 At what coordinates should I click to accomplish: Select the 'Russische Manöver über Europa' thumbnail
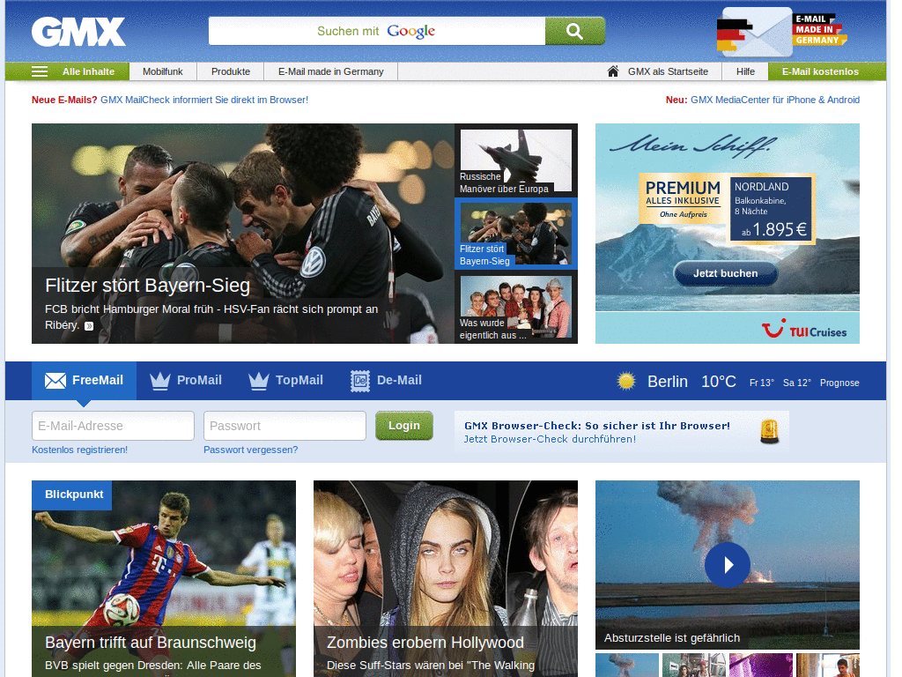515,160
